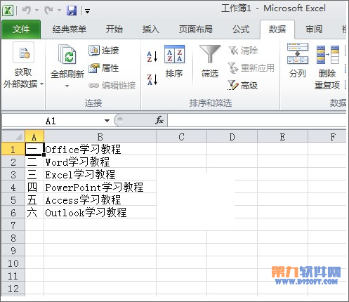
Task: Select cell Outlook学习教程
Action: tap(100, 212)
